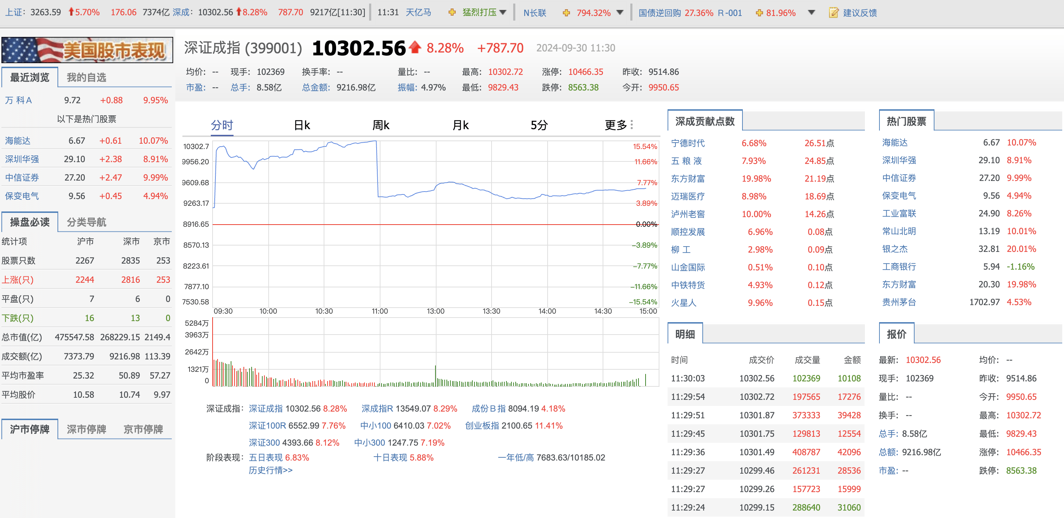Select the 报价 tab
The height and width of the screenshot is (518, 1064).
point(897,334)
